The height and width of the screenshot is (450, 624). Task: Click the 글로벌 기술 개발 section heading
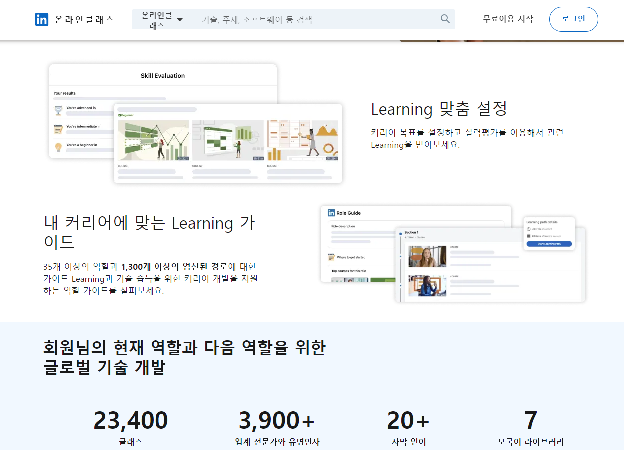(184, 357)
